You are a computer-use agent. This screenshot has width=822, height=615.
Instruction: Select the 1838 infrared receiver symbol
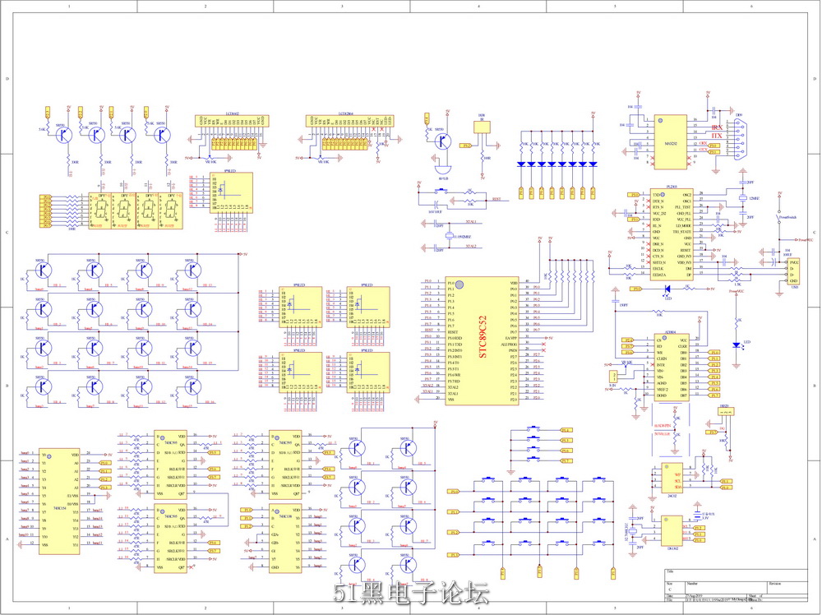coord(482,129)
